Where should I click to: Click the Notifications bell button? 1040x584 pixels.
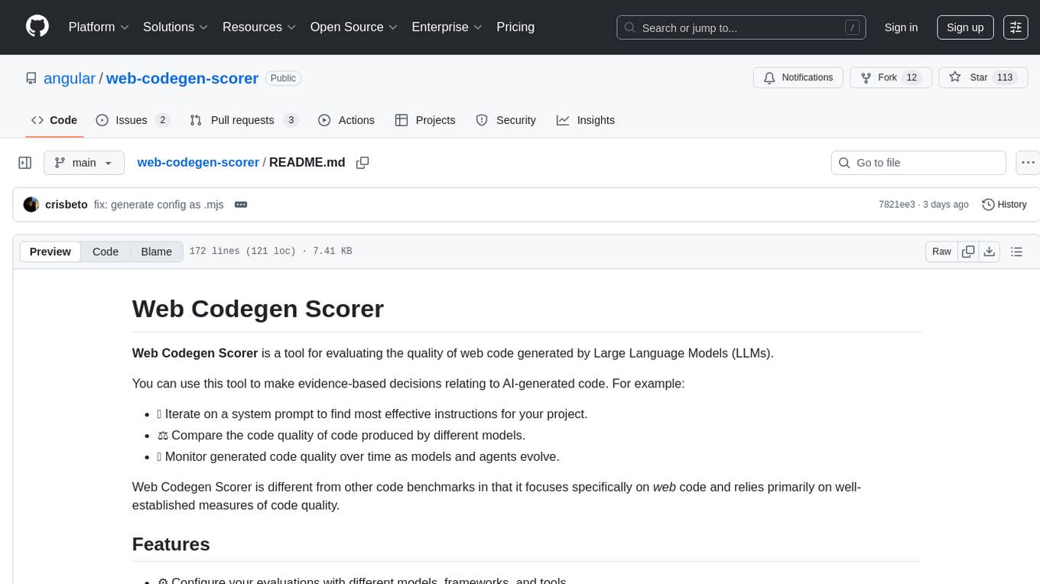798,78
